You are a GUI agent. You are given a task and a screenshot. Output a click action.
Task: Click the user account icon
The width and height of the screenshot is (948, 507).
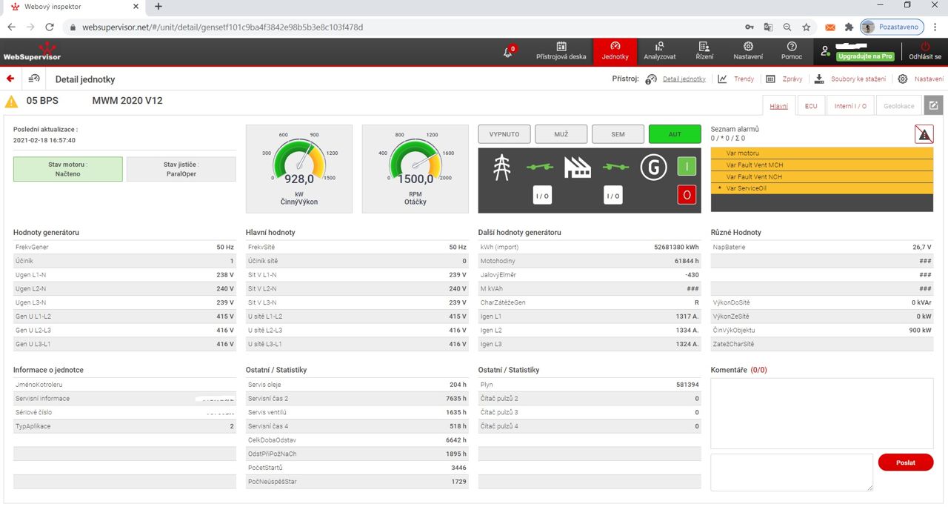(825, 52)
